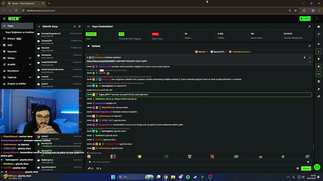Pop out the Etkinlik Akışı panel
Screen dimensions: 323x181
(79, 26)
